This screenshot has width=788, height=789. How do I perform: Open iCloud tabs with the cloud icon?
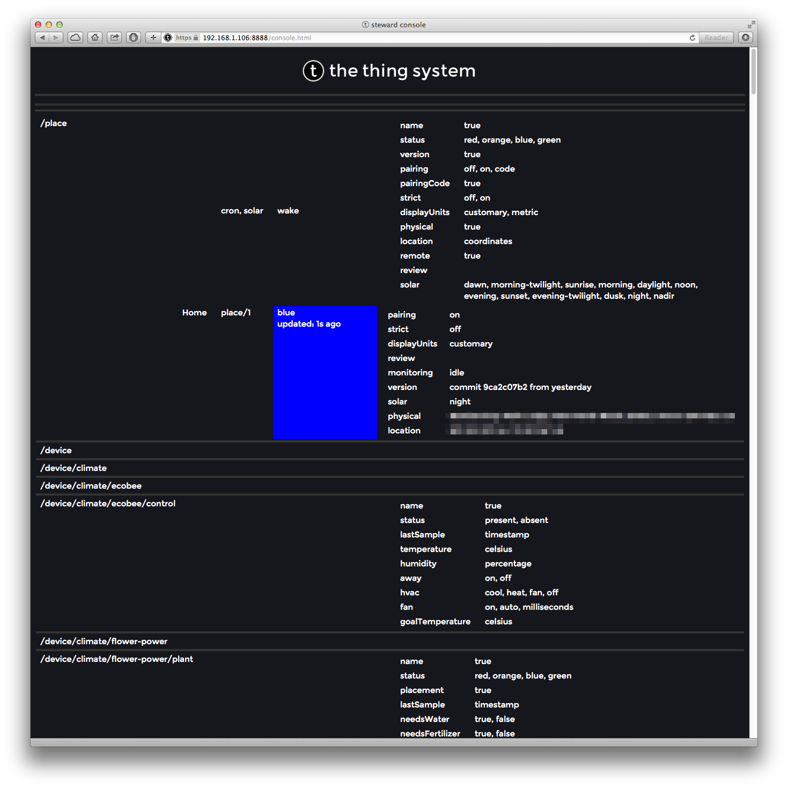point(76,38)
